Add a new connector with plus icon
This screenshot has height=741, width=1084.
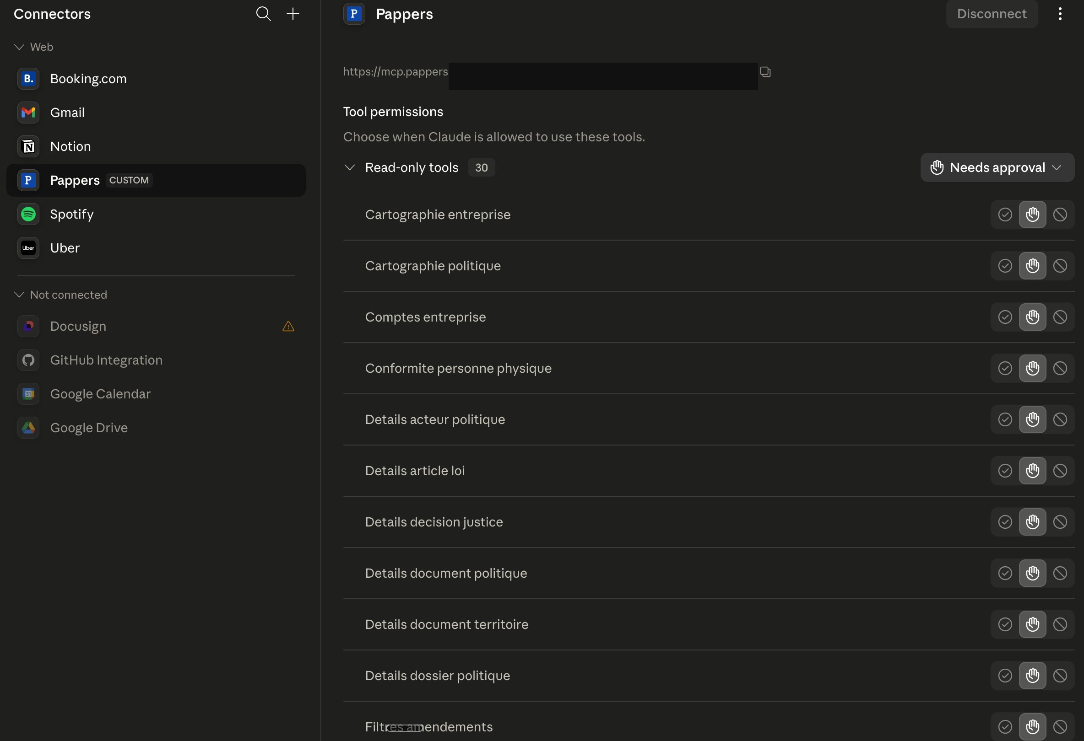(x=293, y=14)
